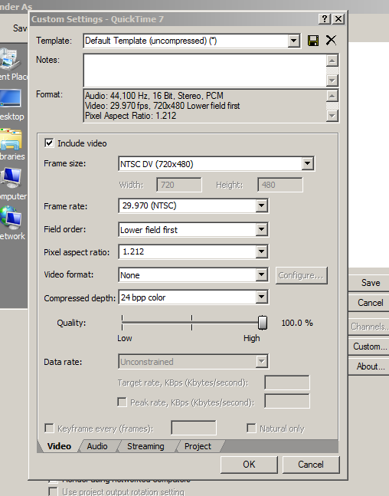This screenshot has width=389, height=496.
Task: Open Network in the Render As sidebar
Action: 13,224
